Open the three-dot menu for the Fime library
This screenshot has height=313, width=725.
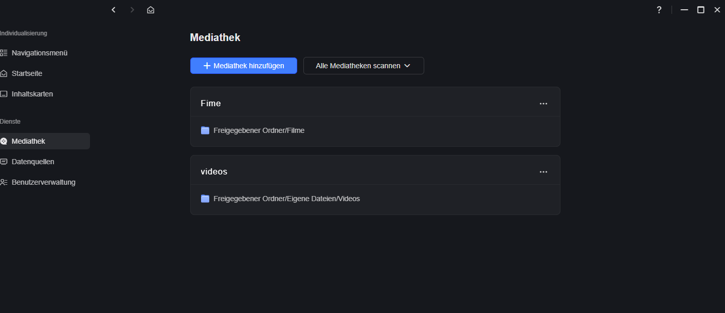click(543, 104)
